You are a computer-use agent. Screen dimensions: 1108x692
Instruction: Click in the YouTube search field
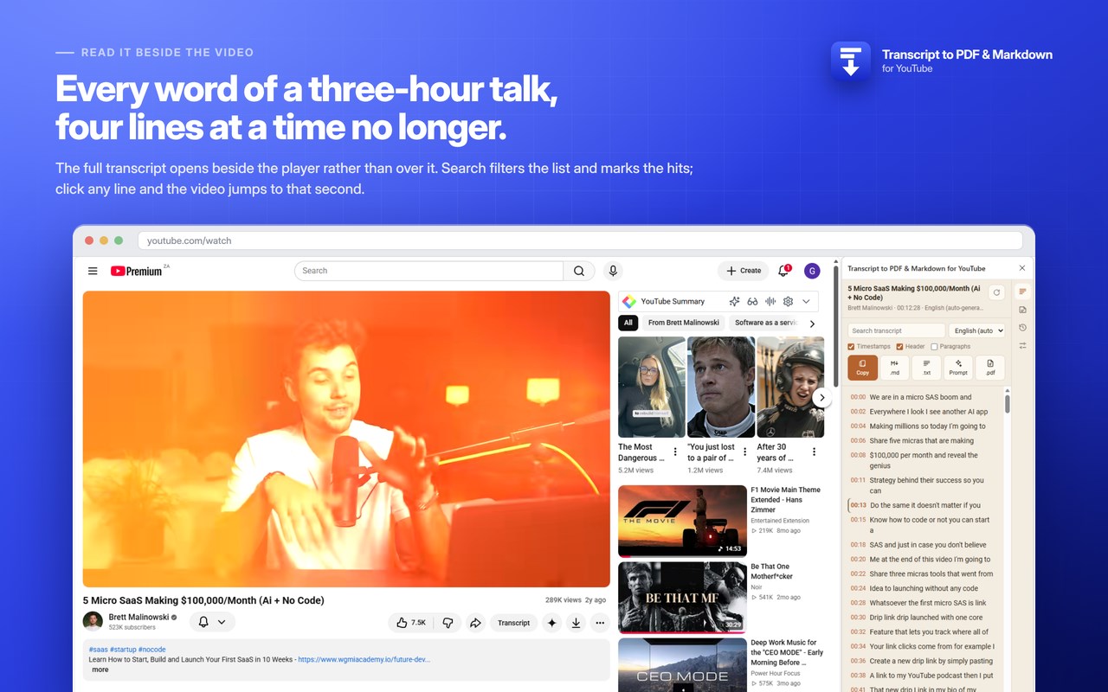point(429,271)
